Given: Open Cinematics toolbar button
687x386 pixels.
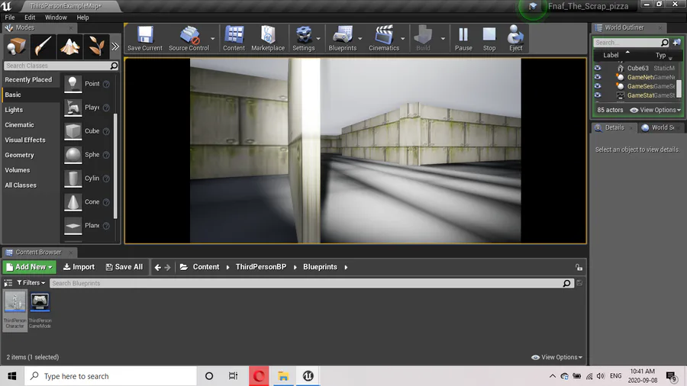Looking at the screenshot, I should [x=384, y=38].
